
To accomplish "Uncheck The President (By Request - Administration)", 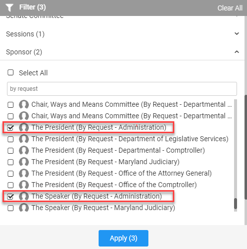I will click(x=10, y=128).
